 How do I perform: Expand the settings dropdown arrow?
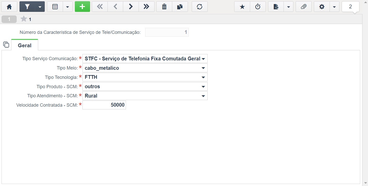[334, 7]
